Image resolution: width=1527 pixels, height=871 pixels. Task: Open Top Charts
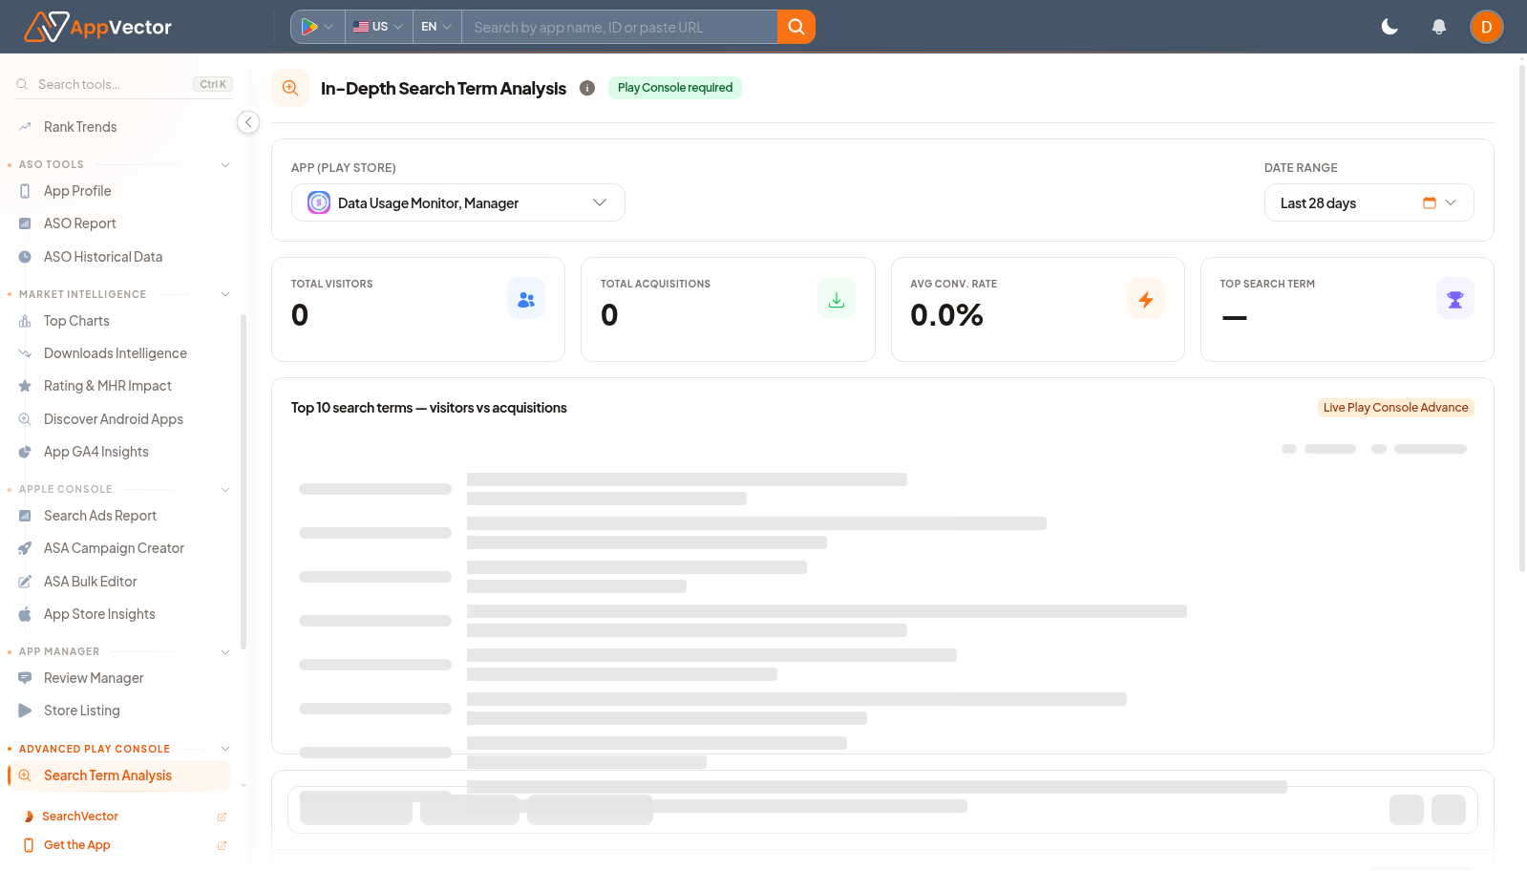click(76, 321)
